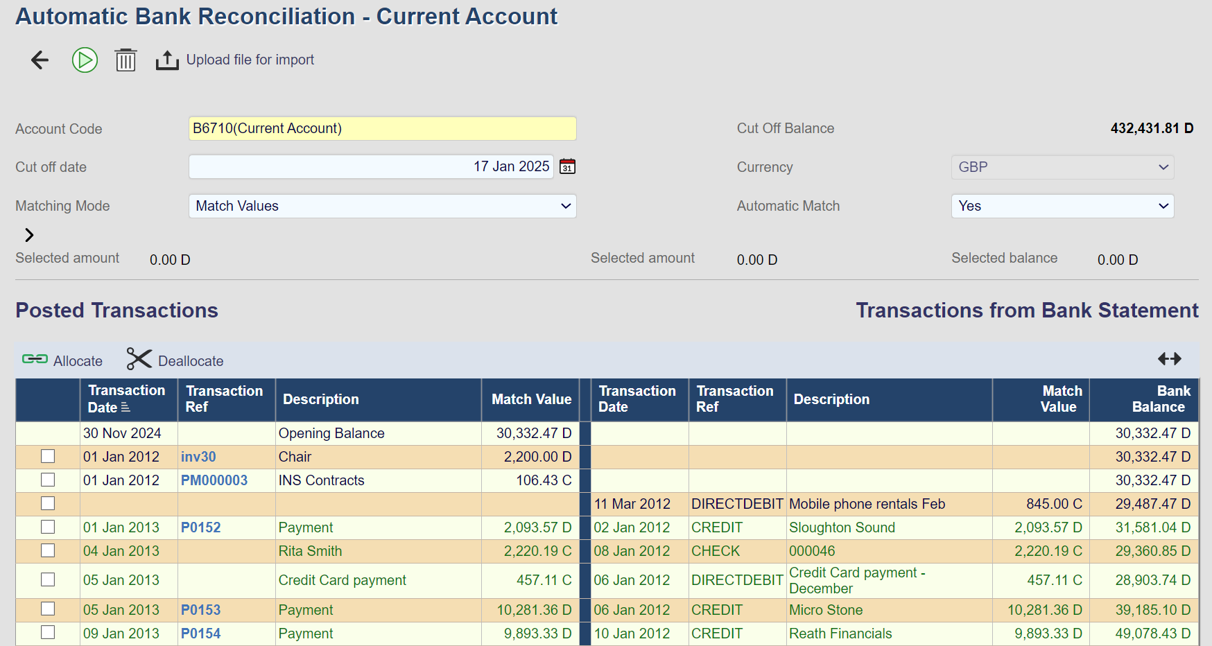This screenshot has width=1212, height=646.
Task: Click the double-arrow expand width icon
Action: pos(1169,359)
